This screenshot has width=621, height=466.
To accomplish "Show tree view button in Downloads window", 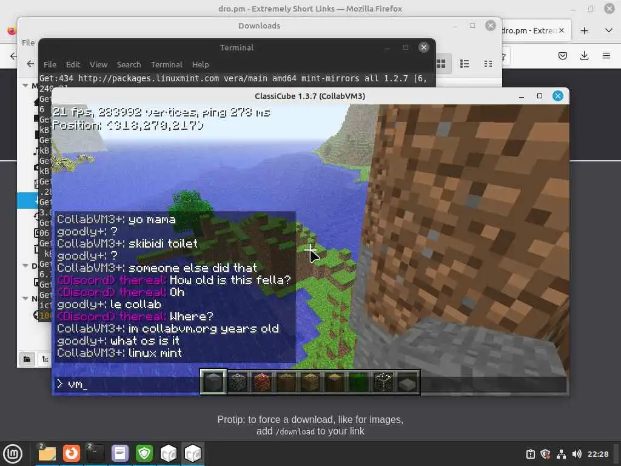I will click(44, 359).
